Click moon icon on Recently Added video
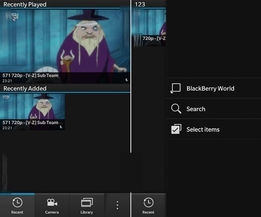 pos(61,127)
